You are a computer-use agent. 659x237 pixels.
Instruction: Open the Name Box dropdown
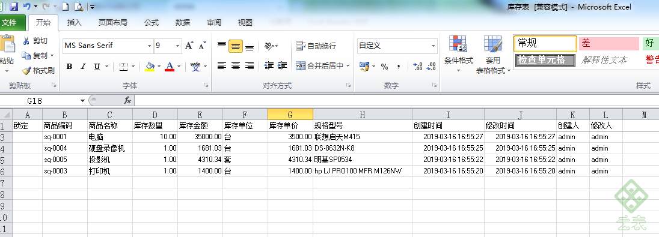83,101
